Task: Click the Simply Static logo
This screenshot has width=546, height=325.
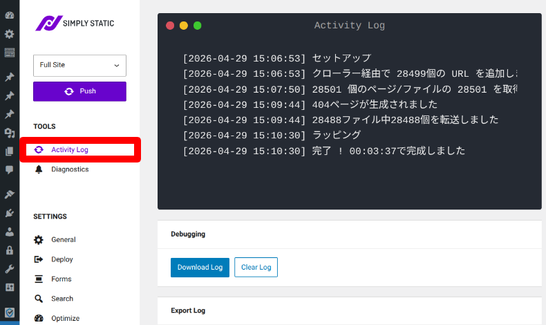Action: point(75,24)
